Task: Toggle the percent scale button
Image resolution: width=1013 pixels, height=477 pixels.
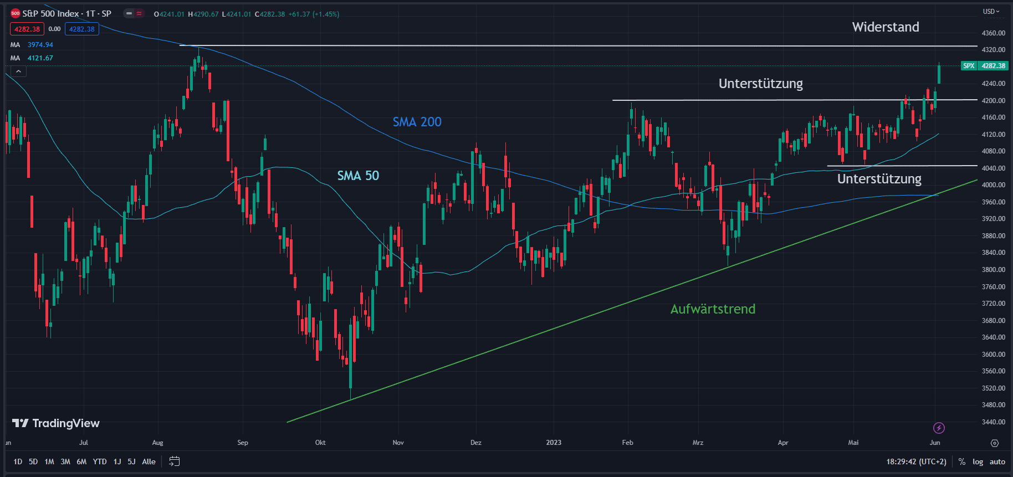Action: [x=961, y=461]
